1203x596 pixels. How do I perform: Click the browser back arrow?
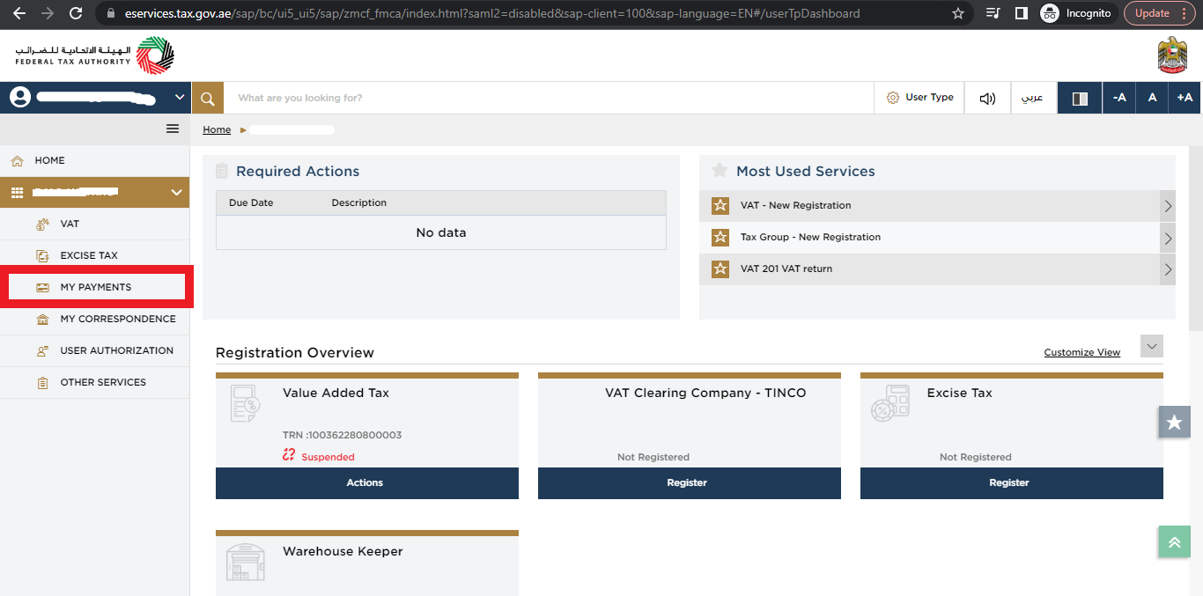tap(19, 13)
